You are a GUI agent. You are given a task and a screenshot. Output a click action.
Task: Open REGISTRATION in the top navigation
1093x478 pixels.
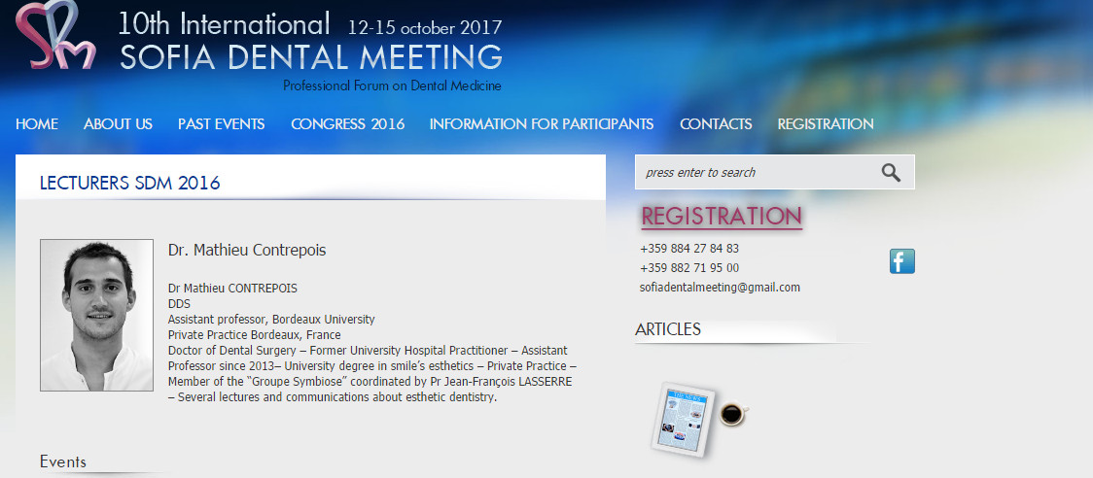[826, 124]
